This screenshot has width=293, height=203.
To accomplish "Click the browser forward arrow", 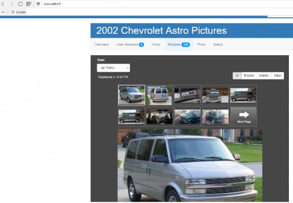I will point(12,4).
